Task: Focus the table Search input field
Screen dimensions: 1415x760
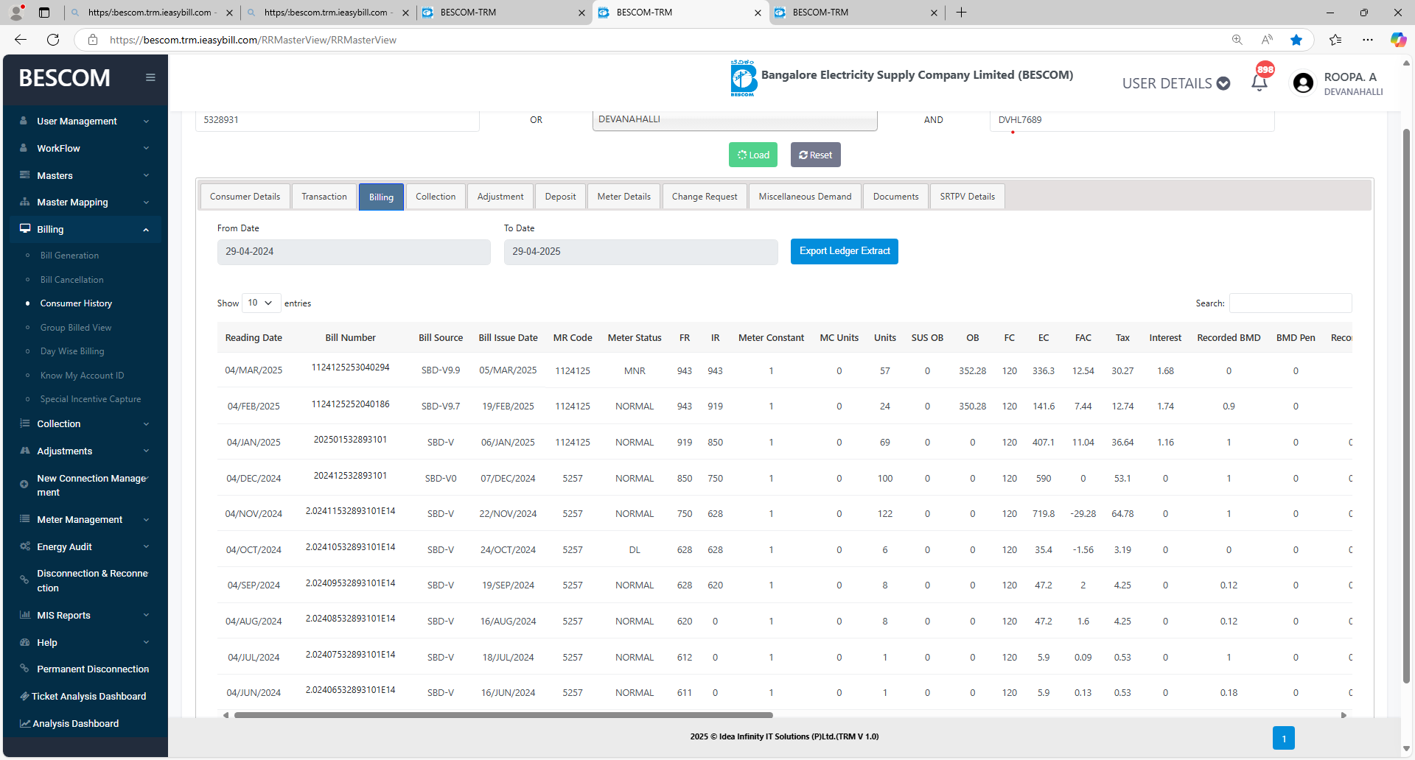Action: click(x=1290, y=303)
